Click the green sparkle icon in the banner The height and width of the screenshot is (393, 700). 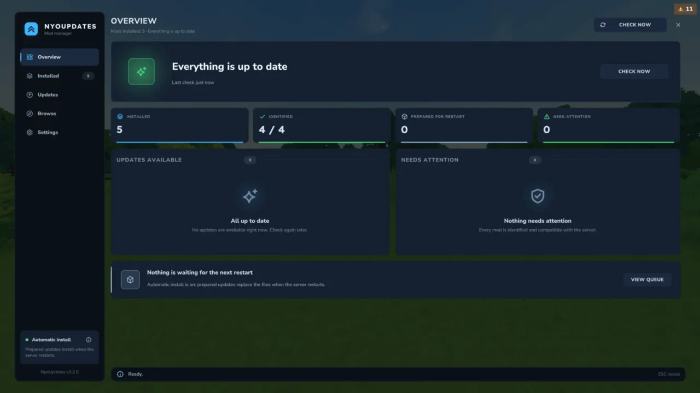coord(141,72)
